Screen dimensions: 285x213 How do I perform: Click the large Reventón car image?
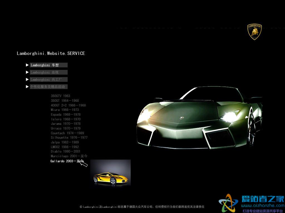pyautogui.click(x=199, y=118)
